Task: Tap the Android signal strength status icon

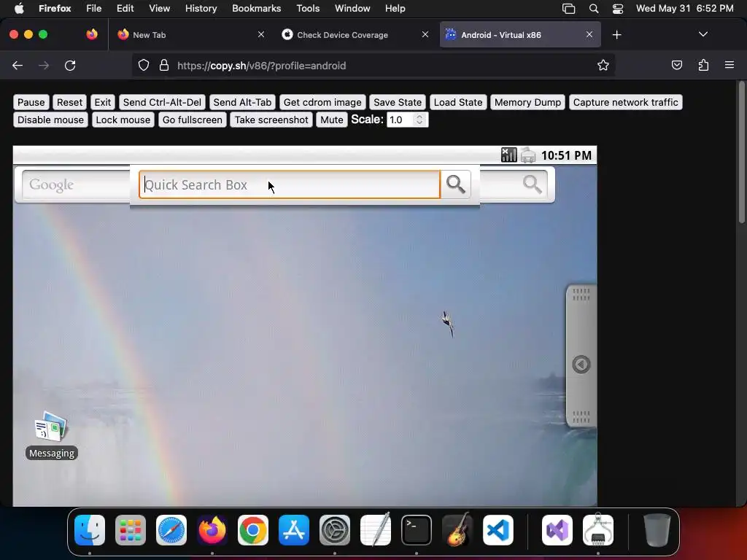Action: [x=508, y=155]
